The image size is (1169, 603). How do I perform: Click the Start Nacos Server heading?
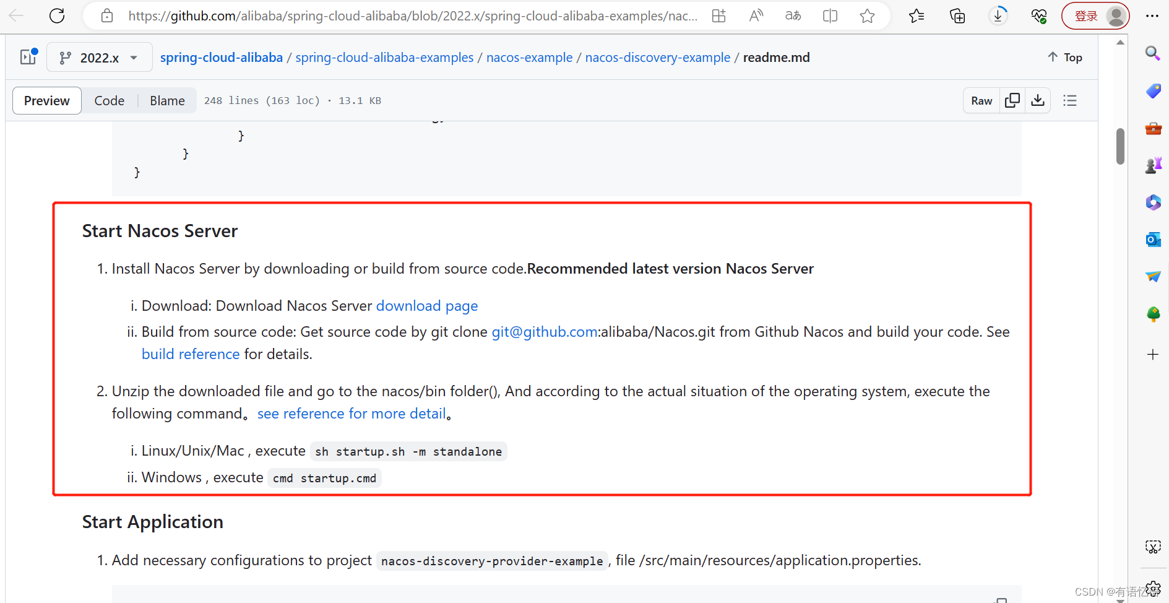point(160,231)
